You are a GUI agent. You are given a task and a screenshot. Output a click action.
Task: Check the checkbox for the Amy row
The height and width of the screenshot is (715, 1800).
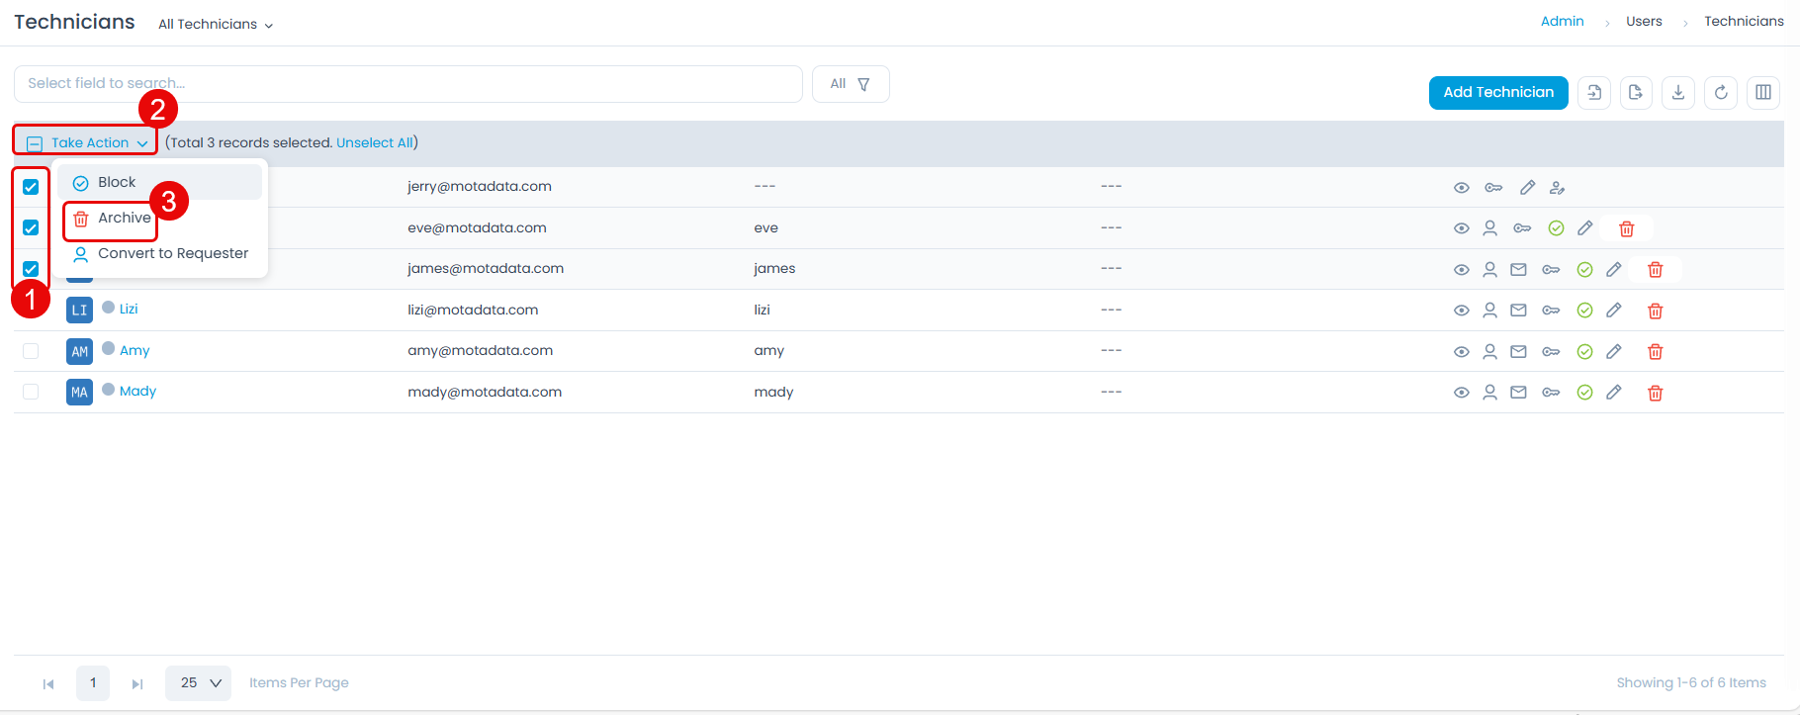(31, 351)
